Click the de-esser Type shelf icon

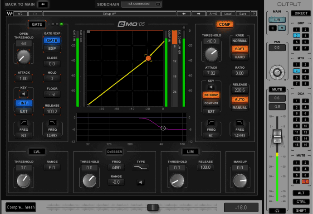[x=141, y=167]
